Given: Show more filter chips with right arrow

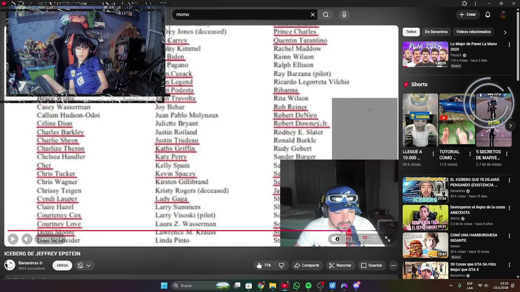Looking at the screenshot, I should pos(505,32).
